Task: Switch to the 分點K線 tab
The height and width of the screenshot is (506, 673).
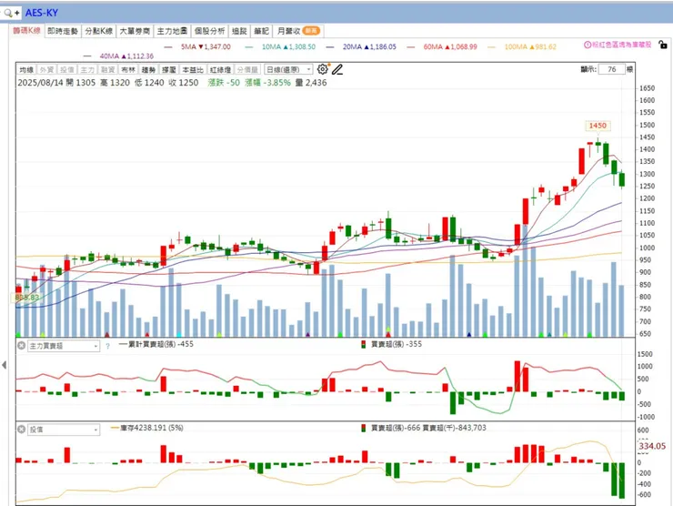Action: [99, 31]
